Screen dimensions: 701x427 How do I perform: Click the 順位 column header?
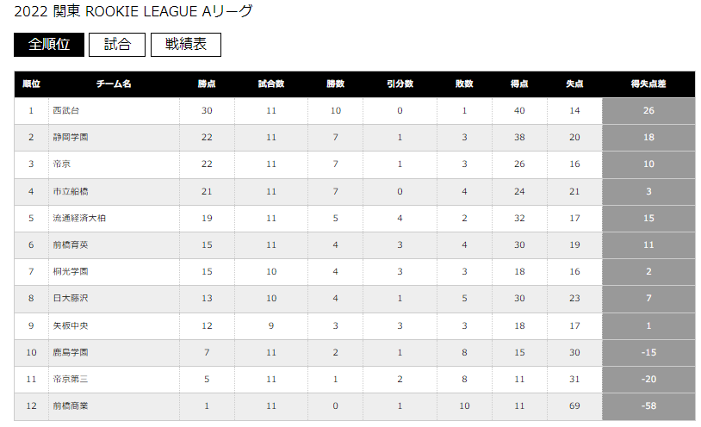[31, 84]
